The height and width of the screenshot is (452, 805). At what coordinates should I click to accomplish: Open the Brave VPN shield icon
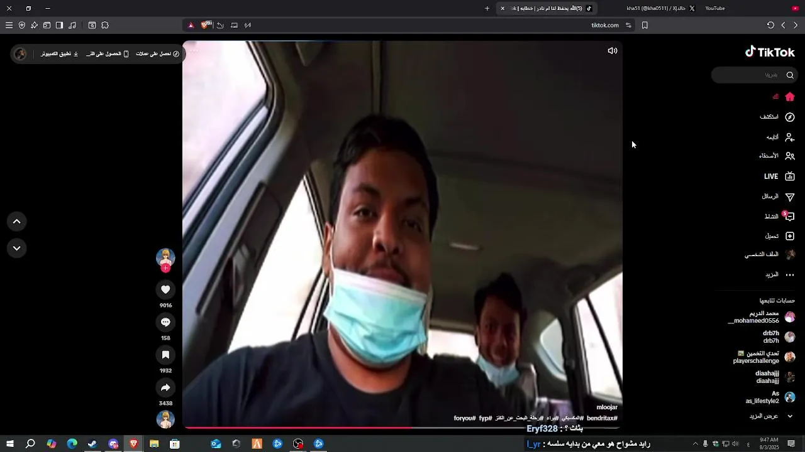click(x=21, y=25)
